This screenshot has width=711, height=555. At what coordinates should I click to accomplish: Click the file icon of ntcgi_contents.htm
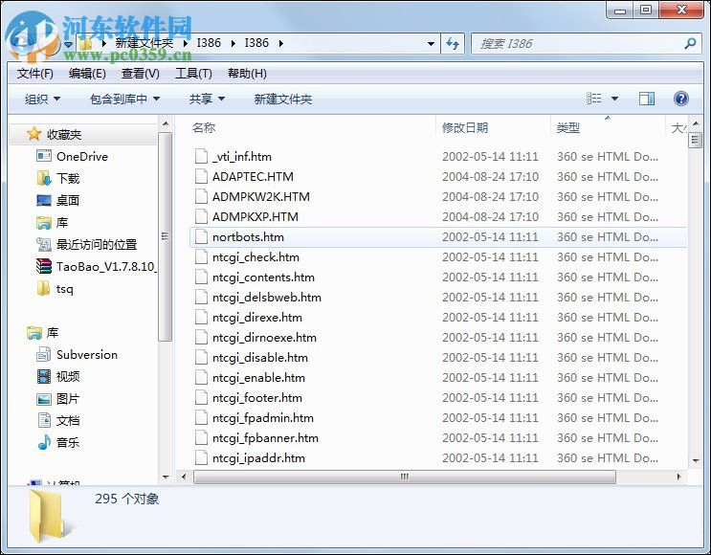click(x=201, y=277)
